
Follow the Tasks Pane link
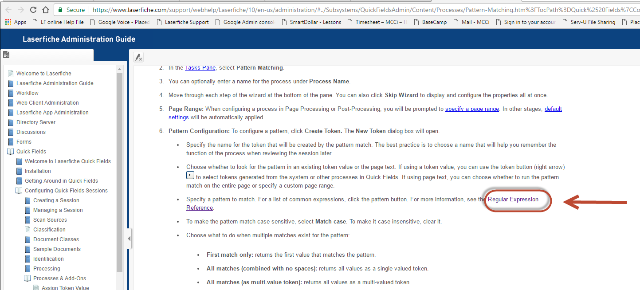[x=200, y=68]
